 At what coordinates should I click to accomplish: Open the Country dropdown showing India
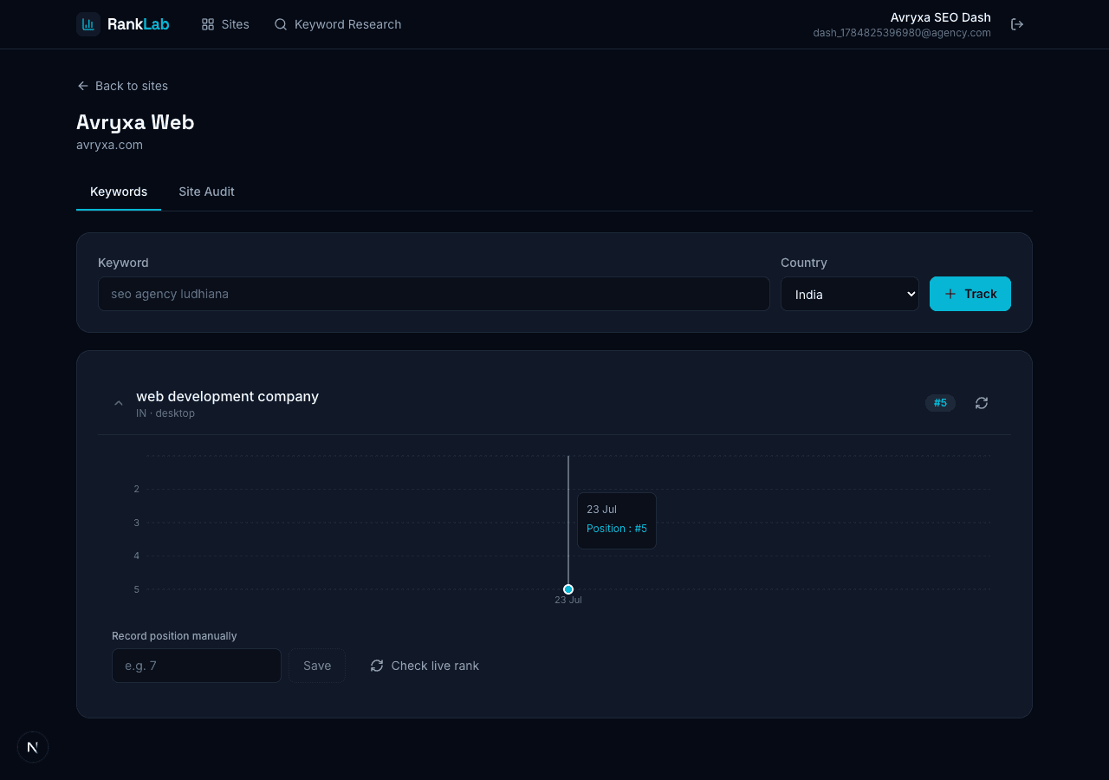click(x=850, y=294)
